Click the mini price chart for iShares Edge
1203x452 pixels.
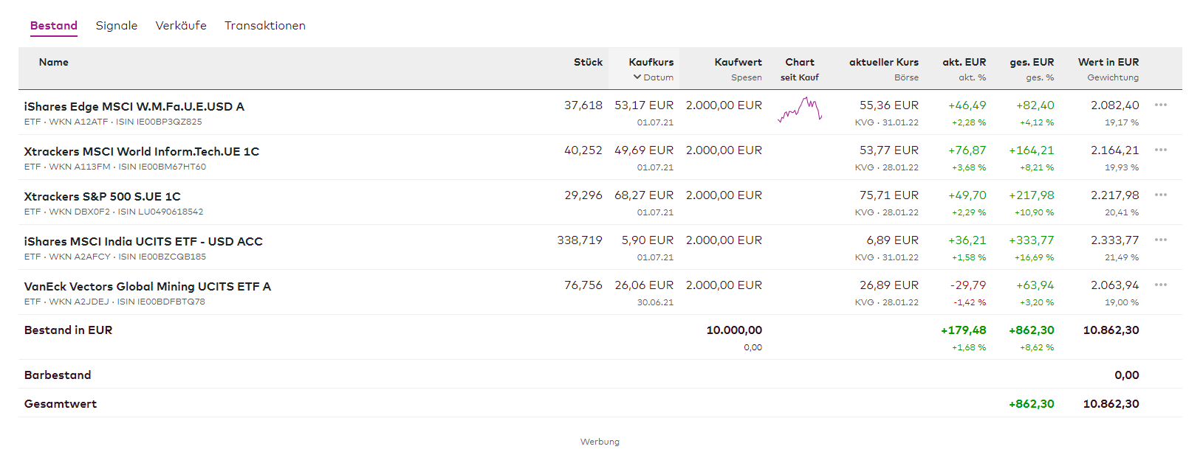(800, 111)
